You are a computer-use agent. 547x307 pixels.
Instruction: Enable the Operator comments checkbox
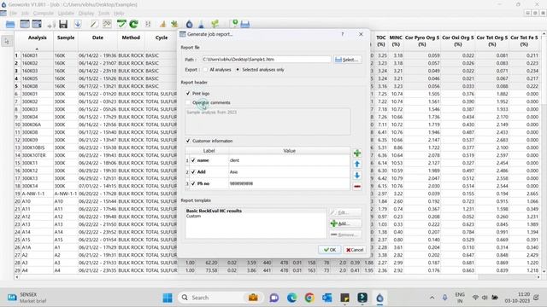(188, 102)
